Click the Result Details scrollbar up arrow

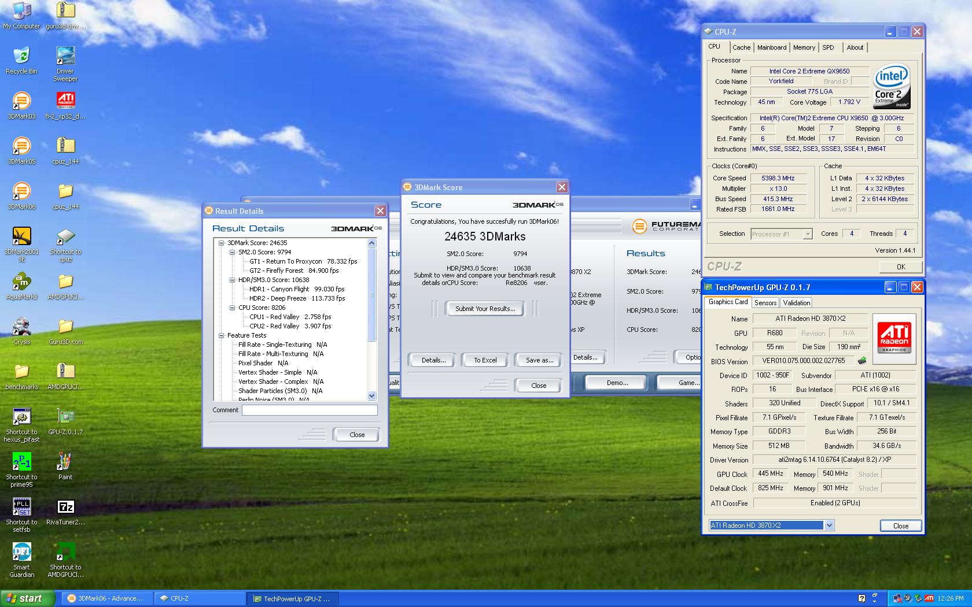(x=371, y=243)
